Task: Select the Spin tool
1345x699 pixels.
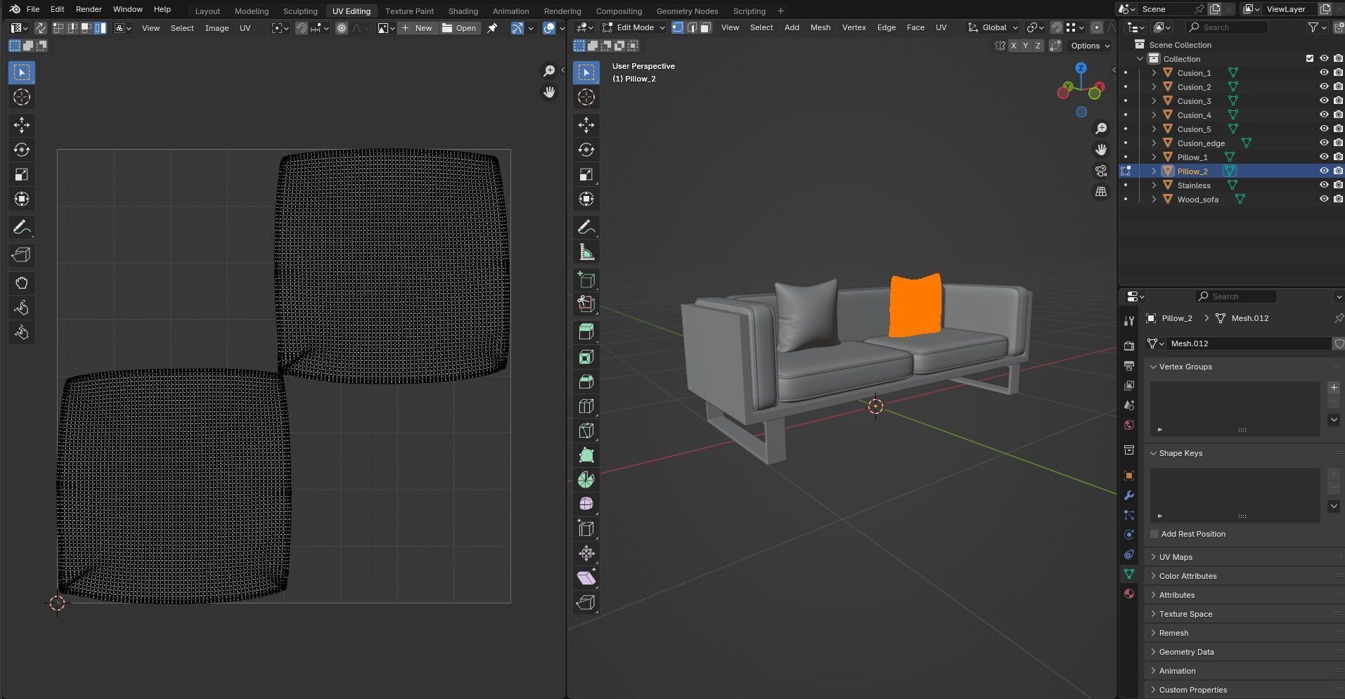Action: pyautogui.click(x=586, y=480)
